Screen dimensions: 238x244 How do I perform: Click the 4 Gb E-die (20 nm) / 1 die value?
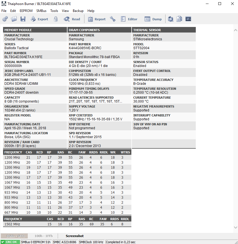pyautogui.click(x=88, y=66)
